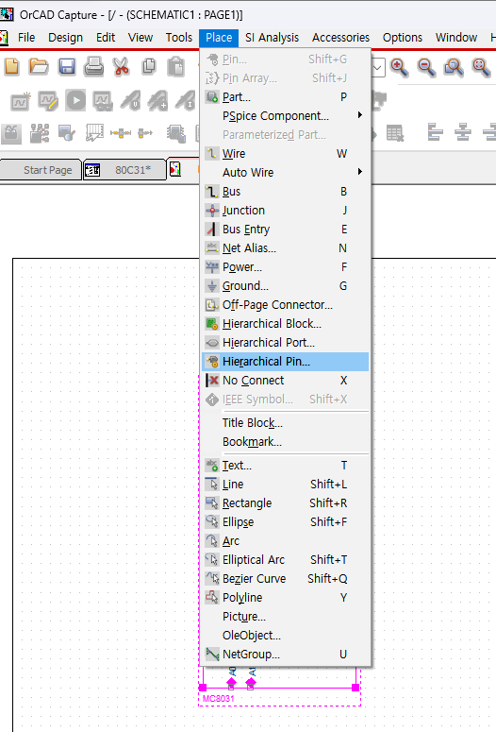Open the Edit menu
This screenshot has height=732, width=496.
106,38
